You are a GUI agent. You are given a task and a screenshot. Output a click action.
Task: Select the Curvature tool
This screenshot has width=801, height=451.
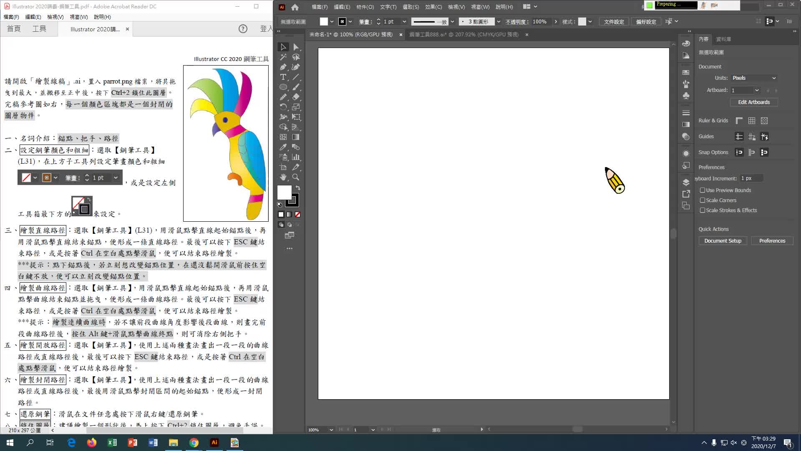(296, 67)
